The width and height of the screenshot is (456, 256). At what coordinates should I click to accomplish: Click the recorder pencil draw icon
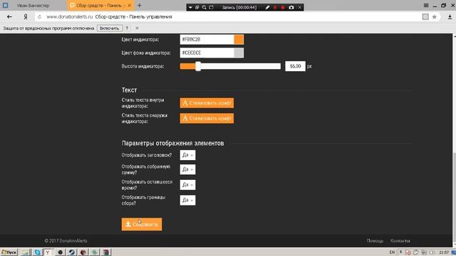point(267,7)
